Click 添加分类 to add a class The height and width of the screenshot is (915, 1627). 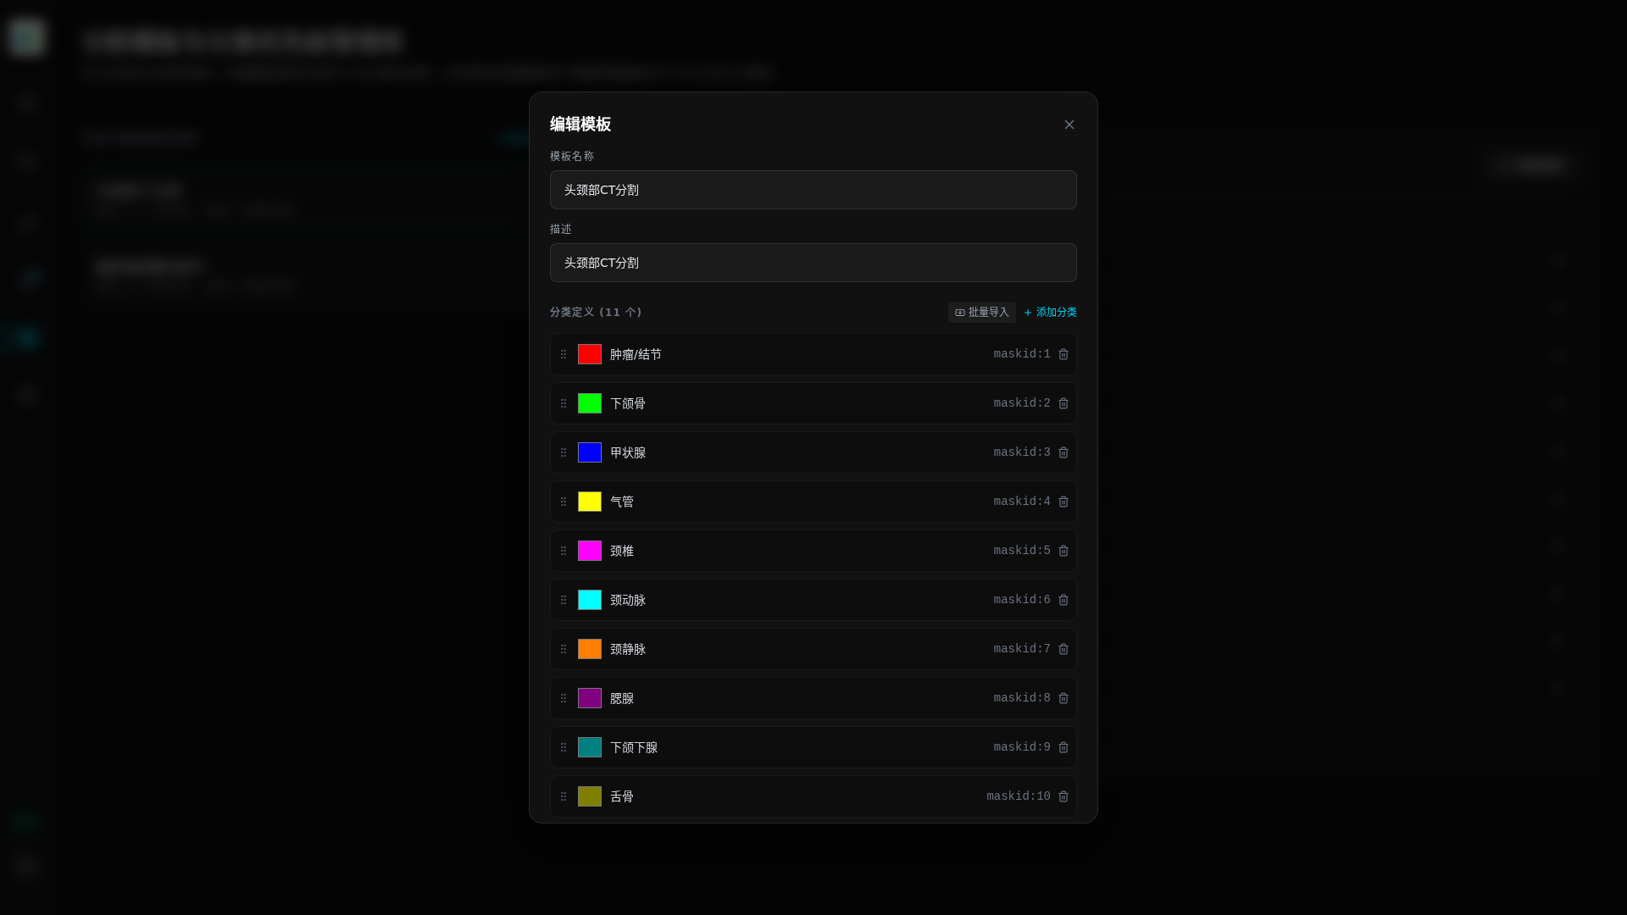tap(1050, 313)
